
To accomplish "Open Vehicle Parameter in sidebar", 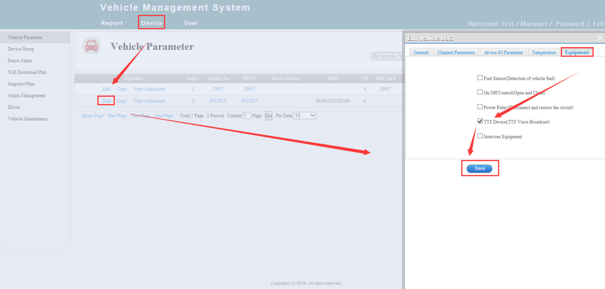I will coord(25,38).
